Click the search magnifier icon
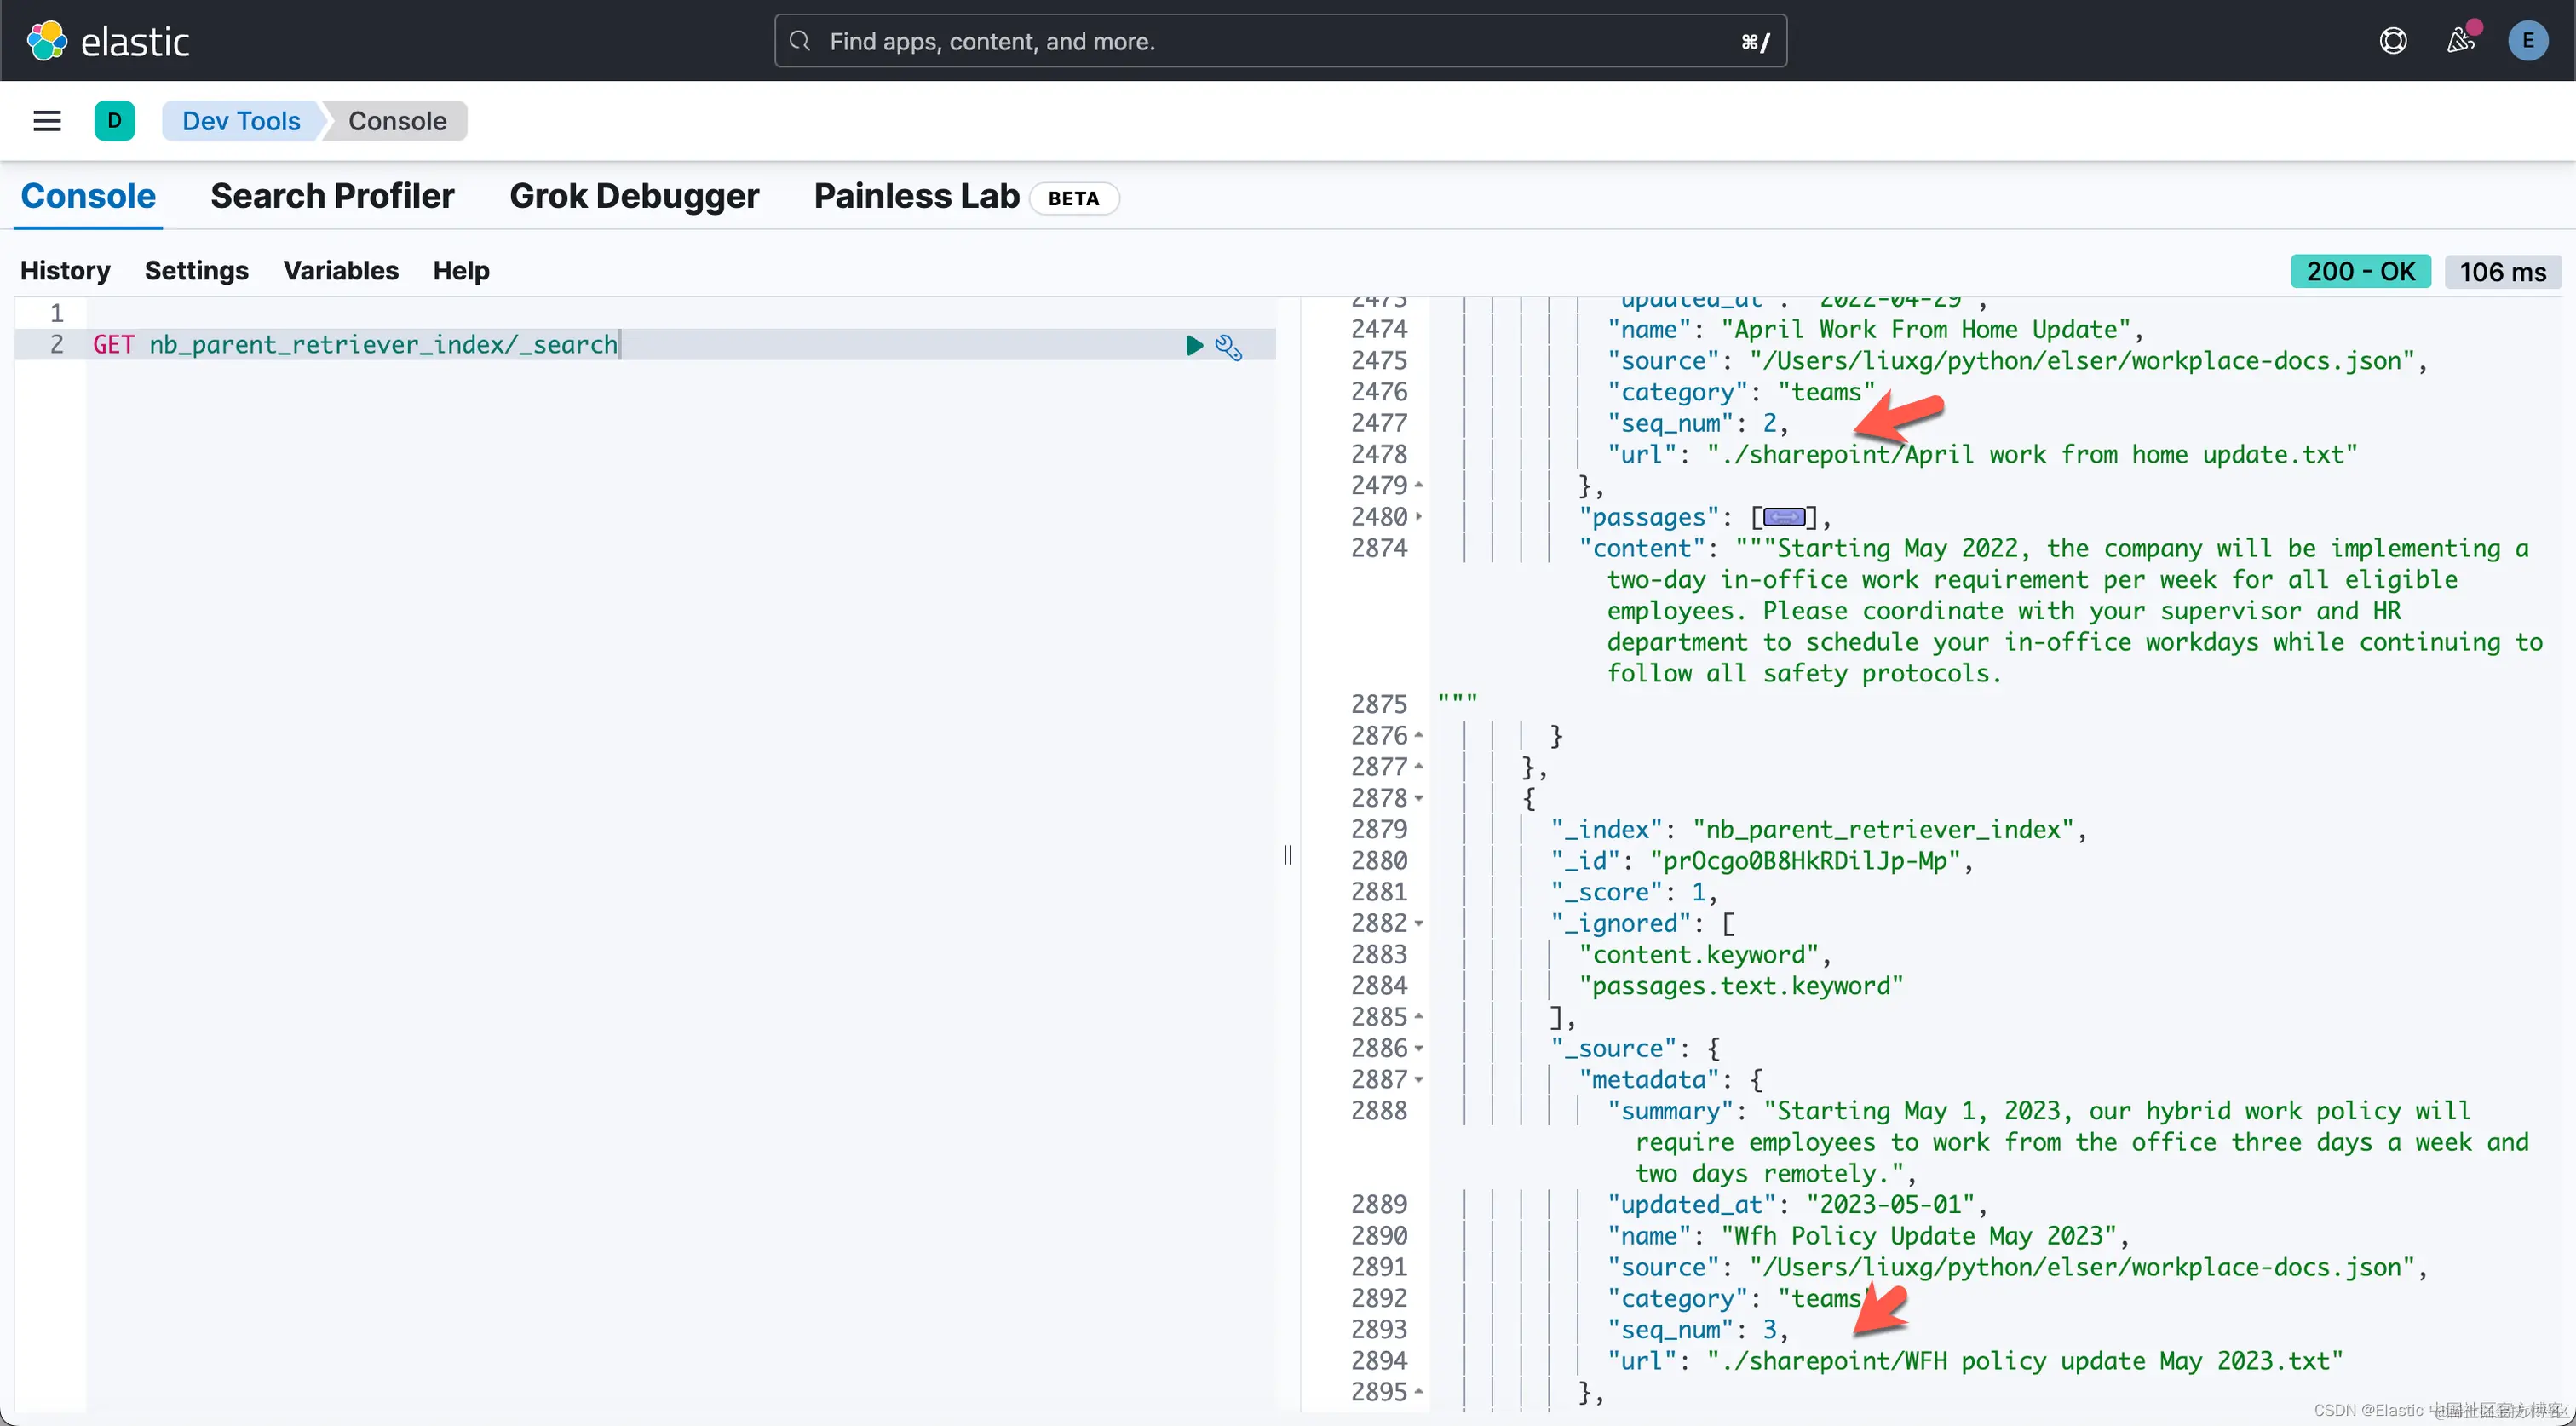The width and height of the screenshot is (2576, 1426). (799, 41)
